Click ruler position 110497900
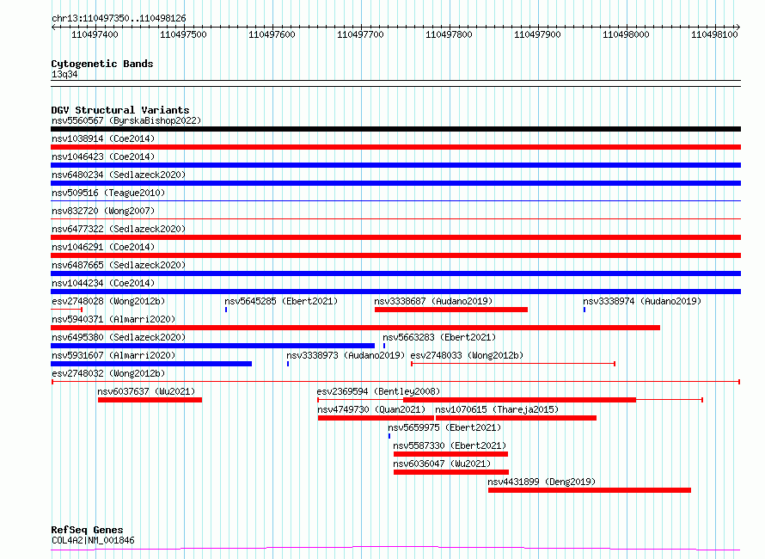Screen dimensions: 765x559 tap(537, 34)
